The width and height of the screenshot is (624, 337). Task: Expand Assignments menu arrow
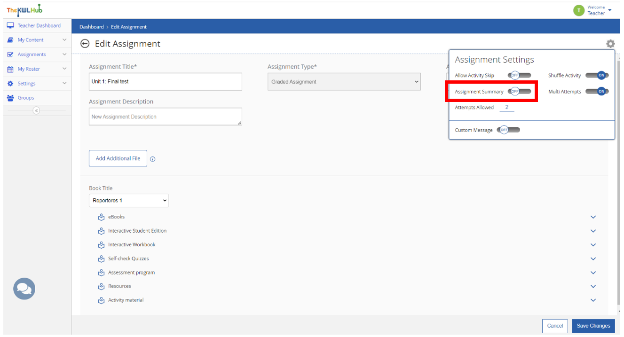tap(64, 55)
